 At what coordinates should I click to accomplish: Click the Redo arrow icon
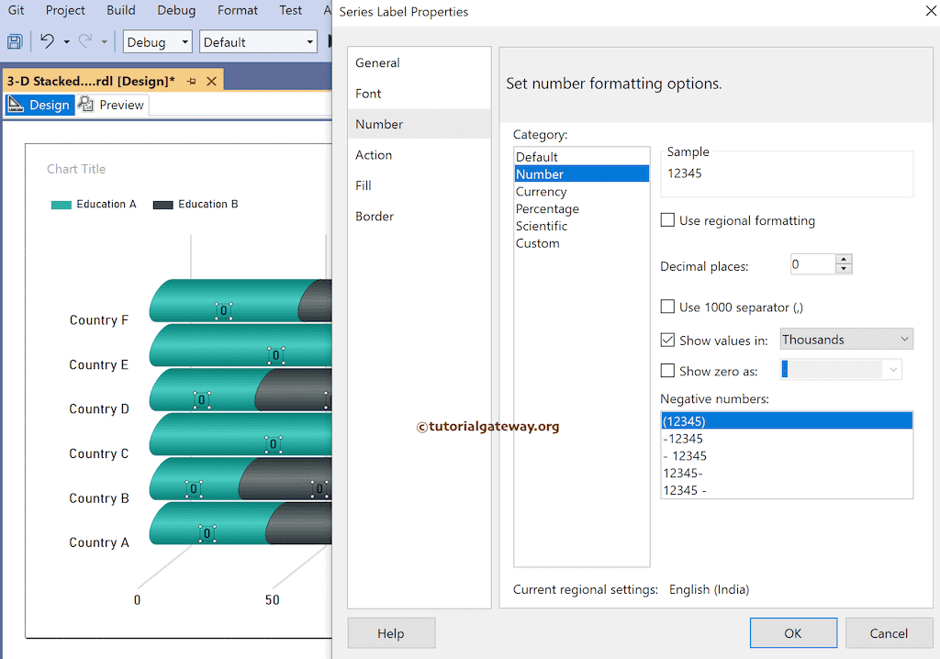click(x=85, y=41)
